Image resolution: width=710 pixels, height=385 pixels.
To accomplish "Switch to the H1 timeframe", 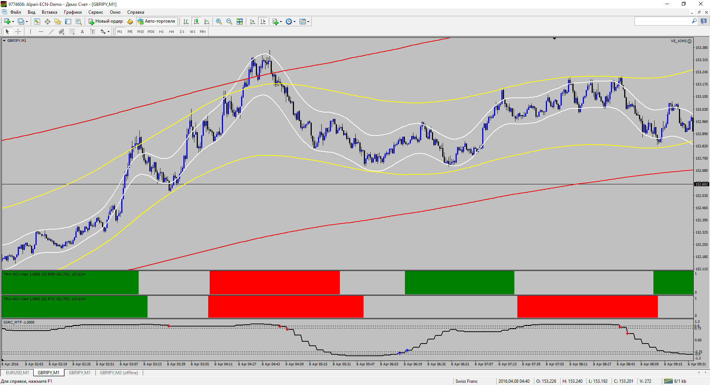I will tap(161, 31).
